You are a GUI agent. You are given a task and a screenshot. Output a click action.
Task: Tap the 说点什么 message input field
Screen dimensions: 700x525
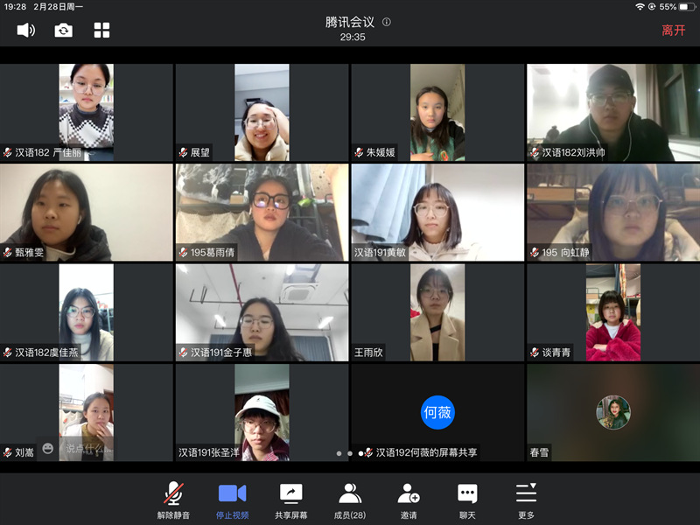(89, 448)
